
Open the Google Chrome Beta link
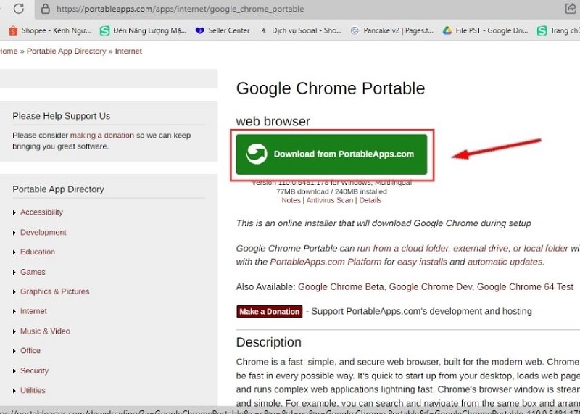click(x=341, y=287)
